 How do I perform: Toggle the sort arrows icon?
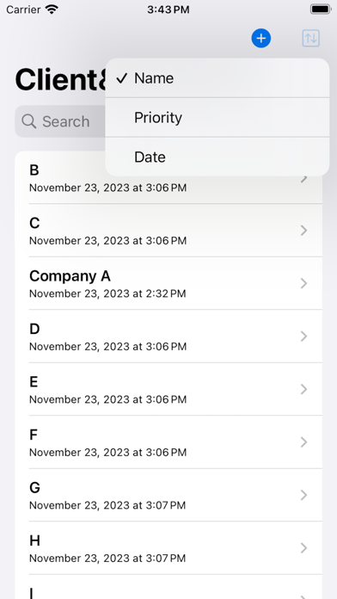pyautogui.click(x=310, y=38)
